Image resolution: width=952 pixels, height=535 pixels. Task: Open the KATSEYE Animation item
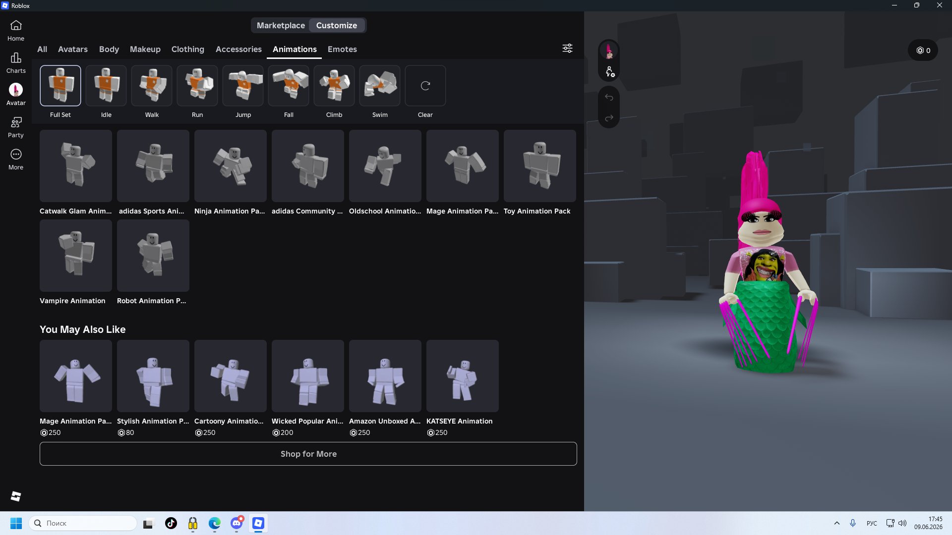463,376
